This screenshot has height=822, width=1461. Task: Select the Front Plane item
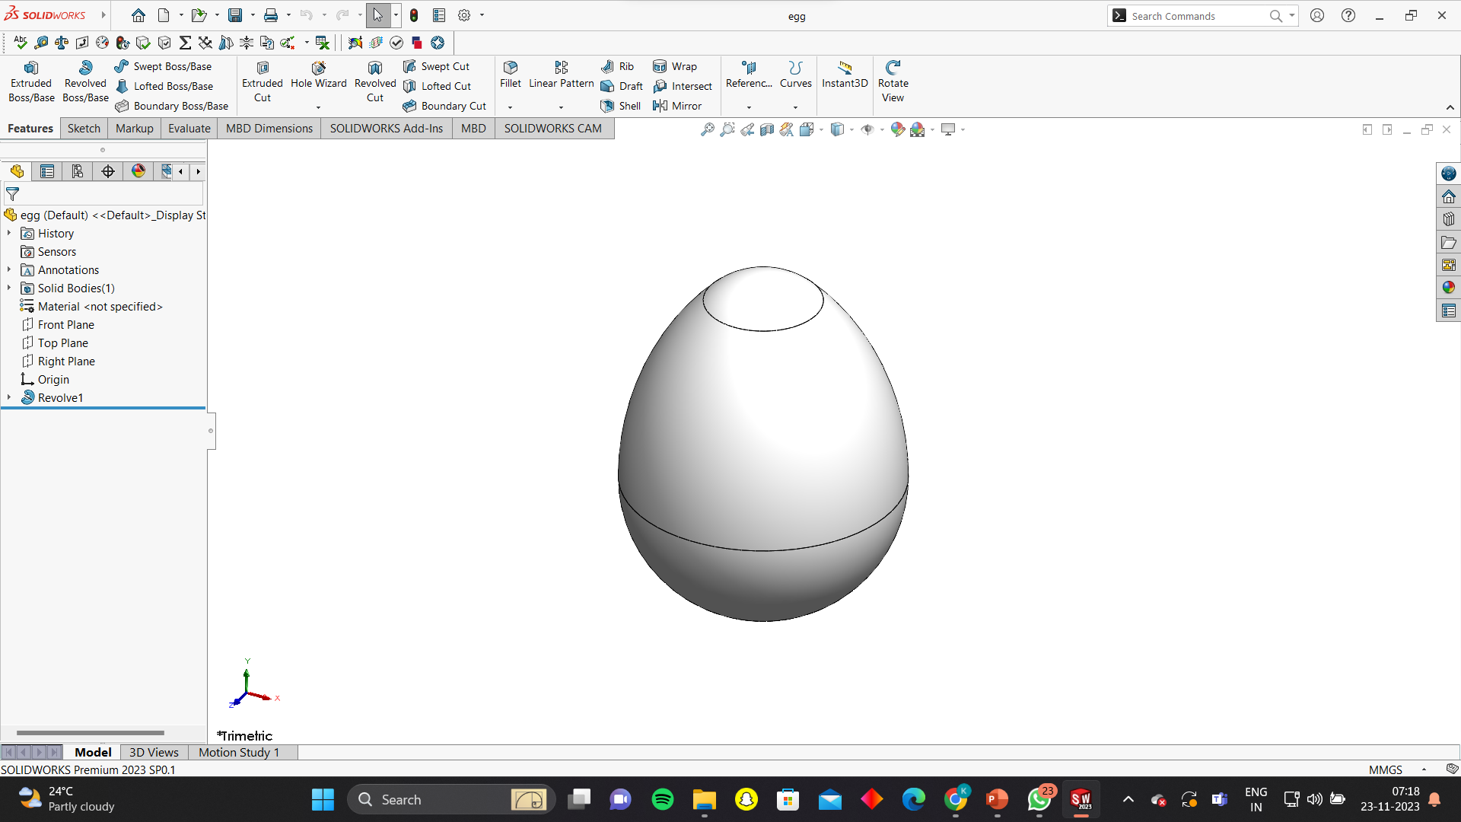click(x=66, y=325)
